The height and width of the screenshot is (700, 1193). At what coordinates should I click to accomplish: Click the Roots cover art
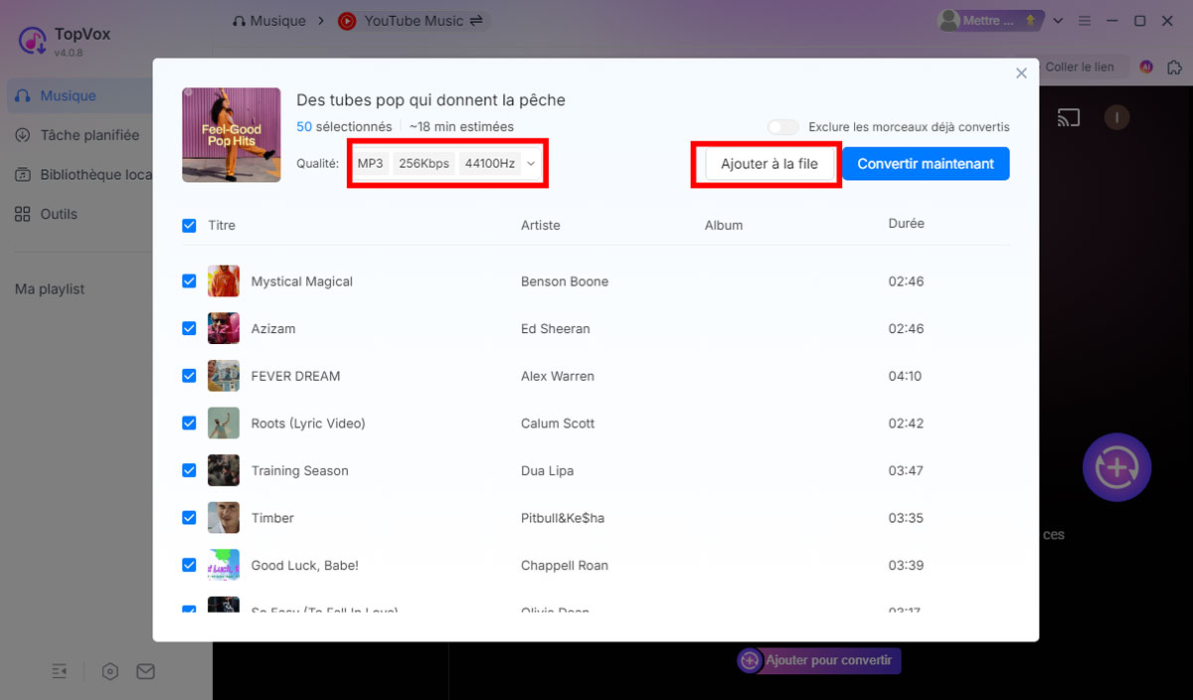[x=224, y=423]
